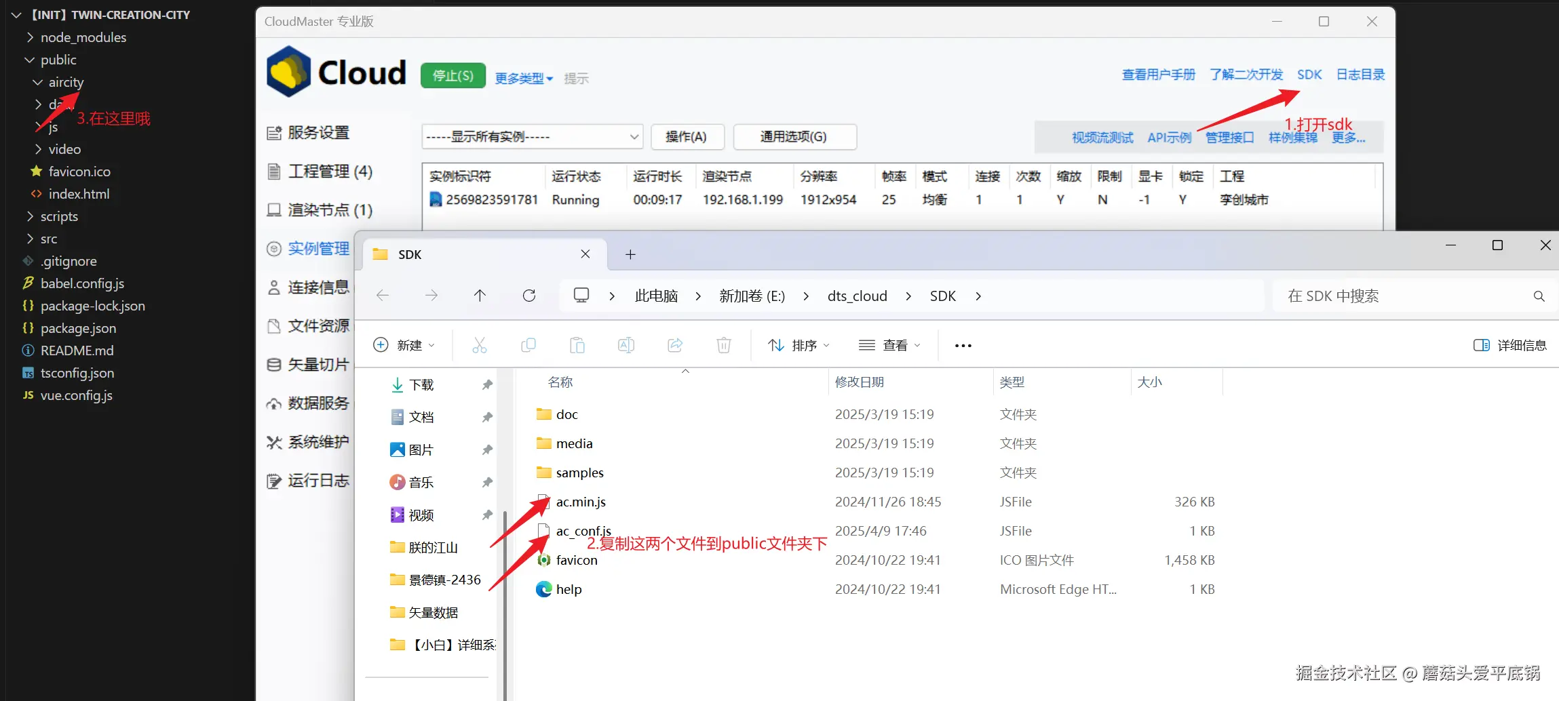Click the 通用选项(G) button
The width and height of the screenshot is (1559, 701).
click(x=794, y=137)
